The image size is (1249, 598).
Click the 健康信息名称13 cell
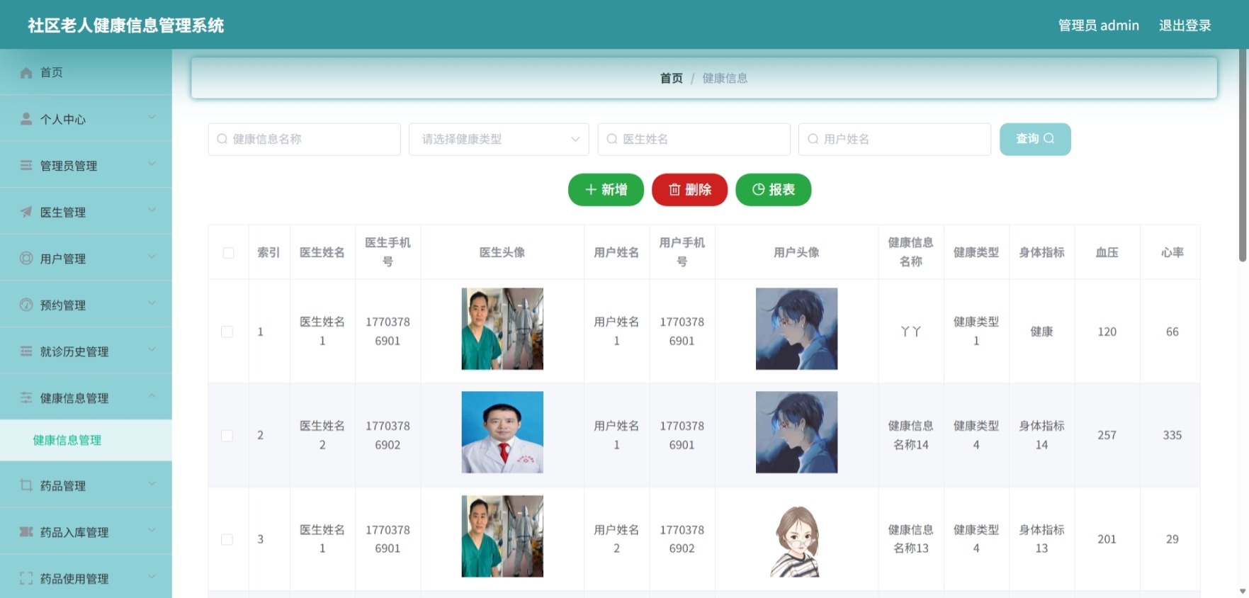point(911,539)
